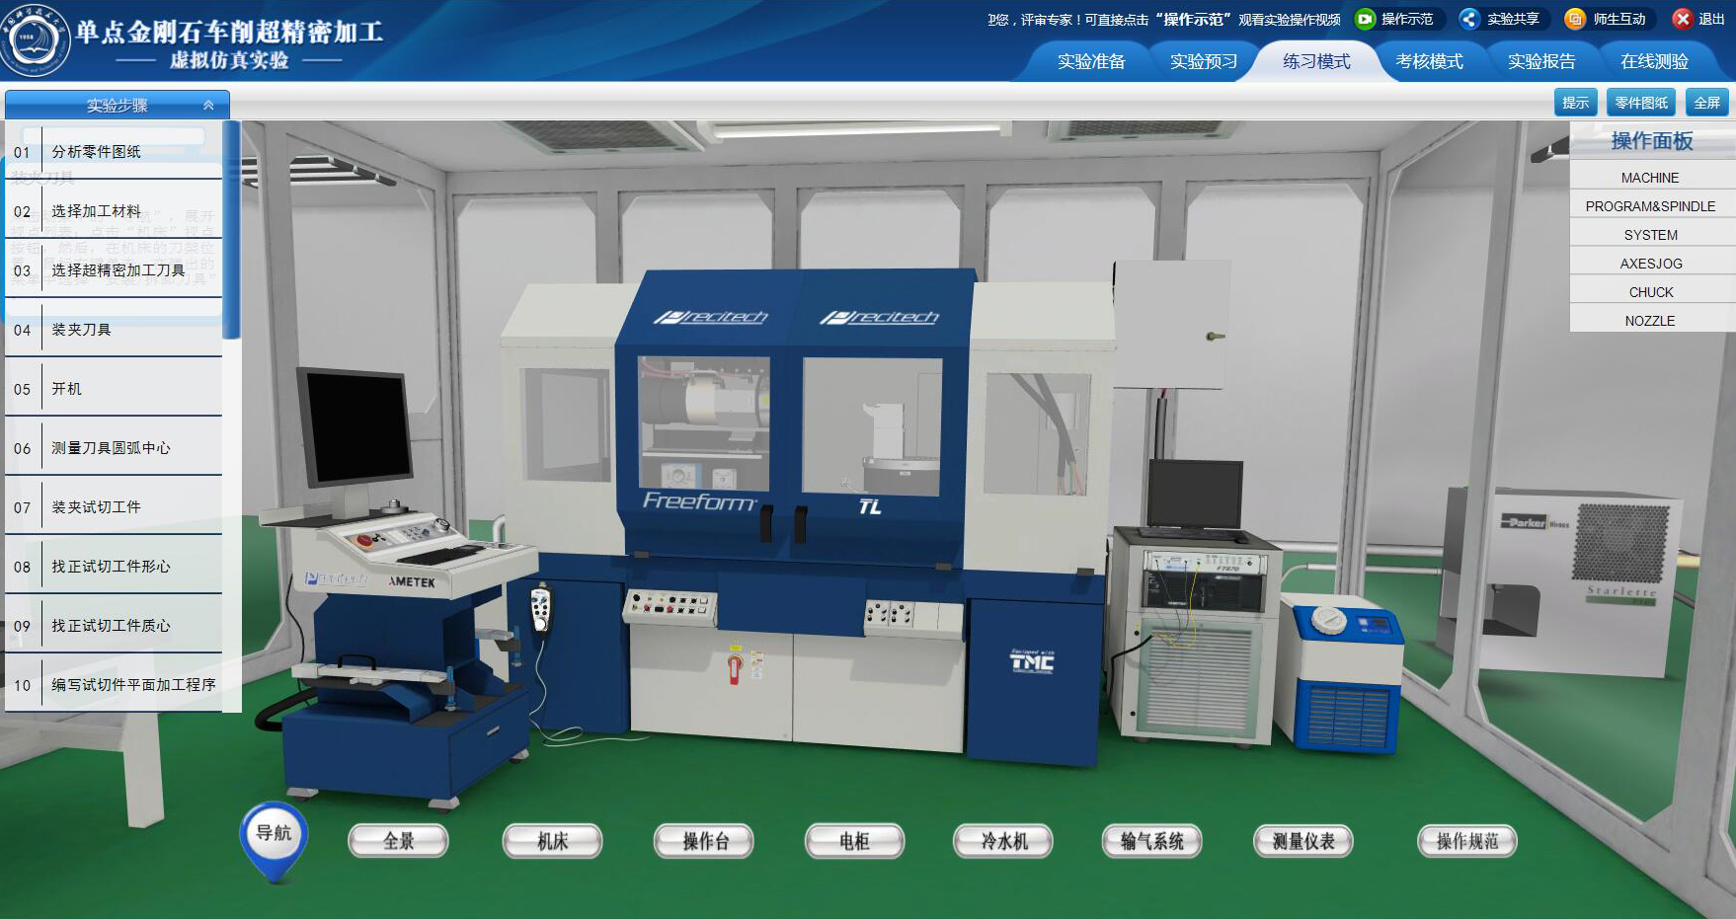Click the university logo emblem
Image resolution: width=1736 pixels, height=919 pixels.
click(x=36, y=39)
